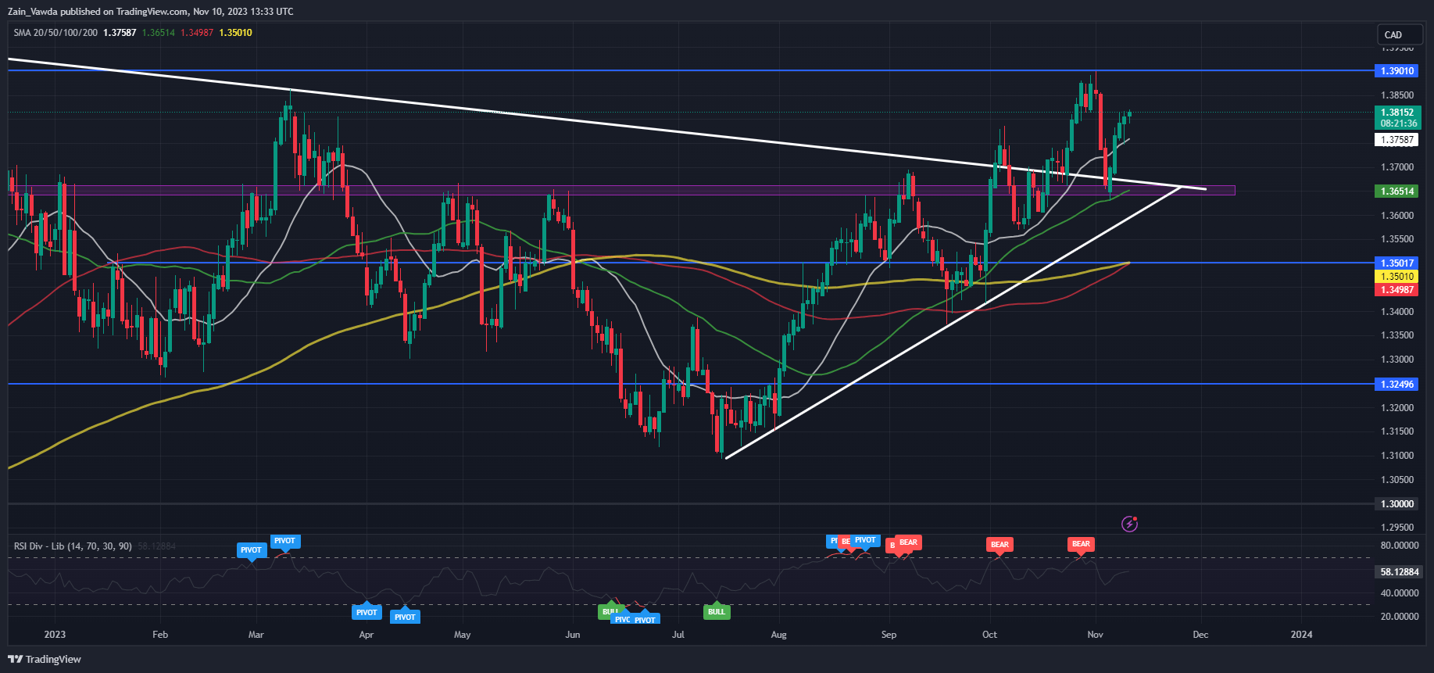Click the Sep label on the time axis
Image resolution: width=1434 pixels, height=673 pixels.
[x=889, y=635]
